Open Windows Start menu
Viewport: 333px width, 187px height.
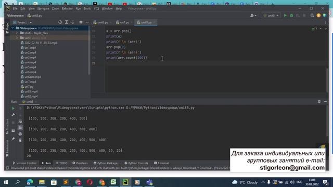[x=6, y=182]
